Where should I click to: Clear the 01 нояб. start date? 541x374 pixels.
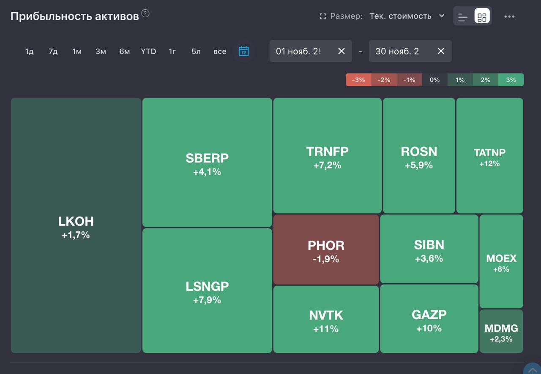(342, 51)
